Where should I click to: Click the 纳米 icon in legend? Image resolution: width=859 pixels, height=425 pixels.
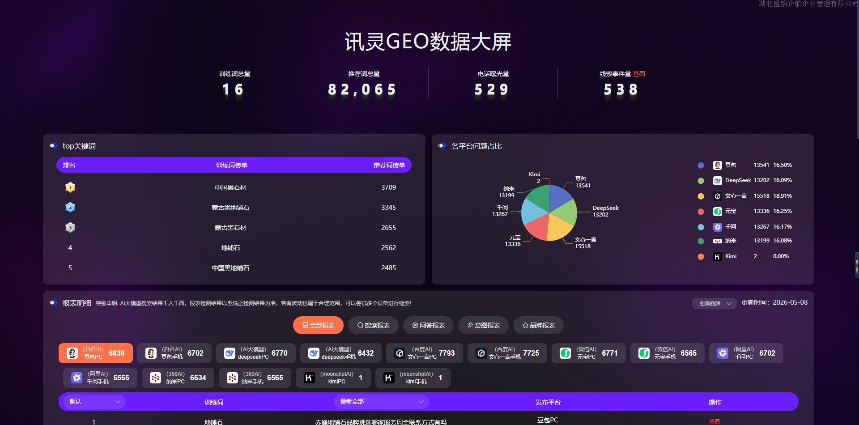coord(718,241)
